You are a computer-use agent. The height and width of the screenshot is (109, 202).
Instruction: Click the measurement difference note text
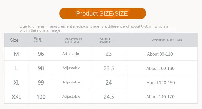click(x=94, y=28)
